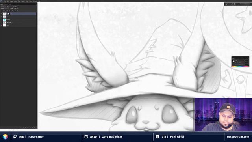The height and width of the screenshot is (142, 252).
Task: Delete layer with trash icon
Action: tap(35, 127)
